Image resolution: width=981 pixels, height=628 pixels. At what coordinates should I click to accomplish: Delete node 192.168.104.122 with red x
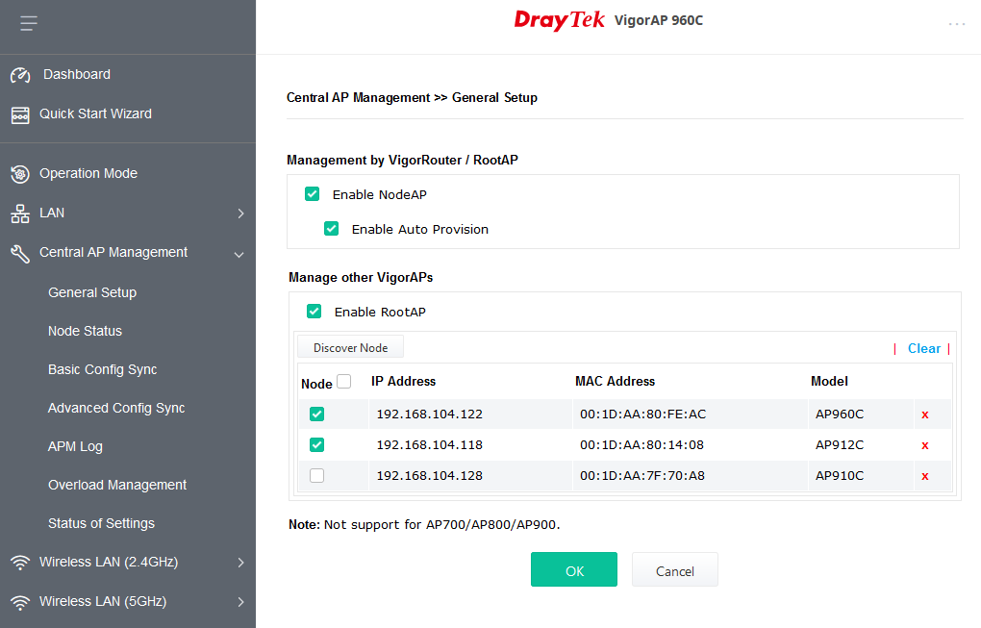924,414
